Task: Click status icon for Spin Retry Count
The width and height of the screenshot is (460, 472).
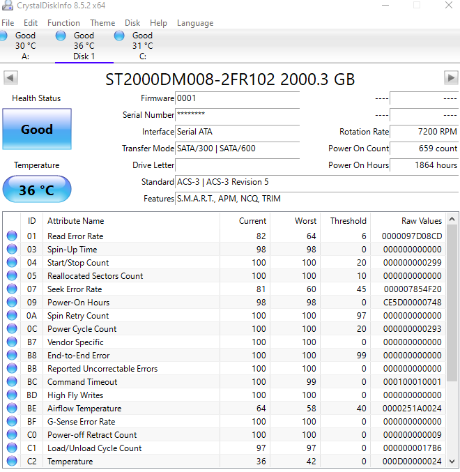Action: click(x=12, y=315)
